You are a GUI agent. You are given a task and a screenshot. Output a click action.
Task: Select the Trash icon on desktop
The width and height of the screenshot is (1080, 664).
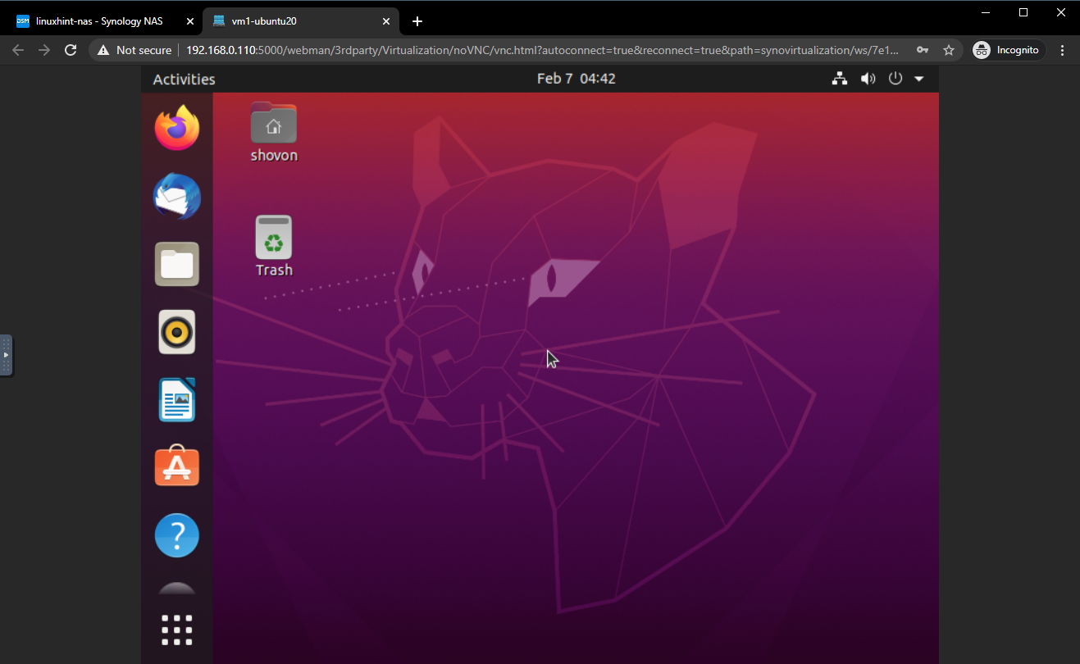(274, 245)
